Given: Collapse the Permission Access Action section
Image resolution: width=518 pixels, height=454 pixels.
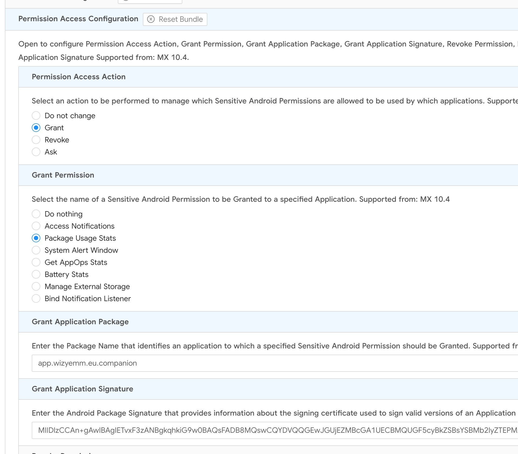Looking at the screenshot, I should coord(79,77).
